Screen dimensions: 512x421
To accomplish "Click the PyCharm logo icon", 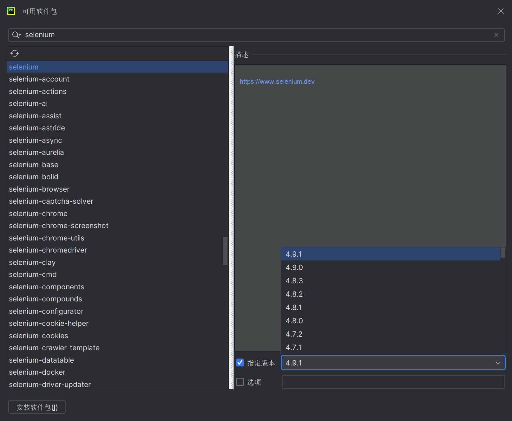I will [11, 11].
